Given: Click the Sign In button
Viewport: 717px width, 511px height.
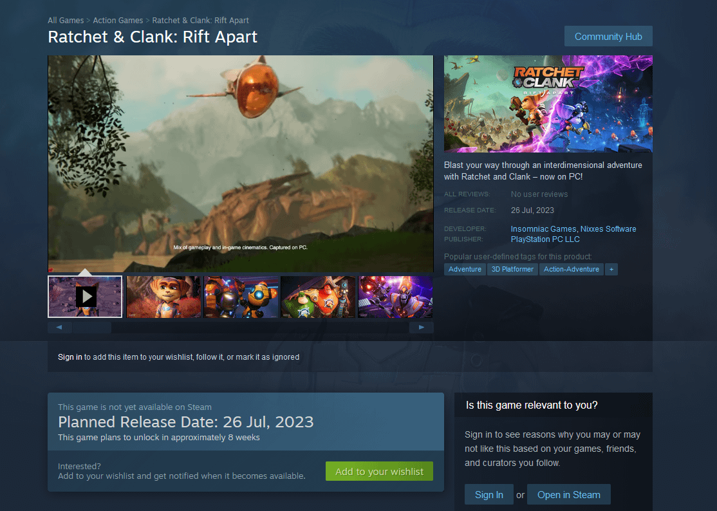Looking at the screenshot, I should point(489,494).
